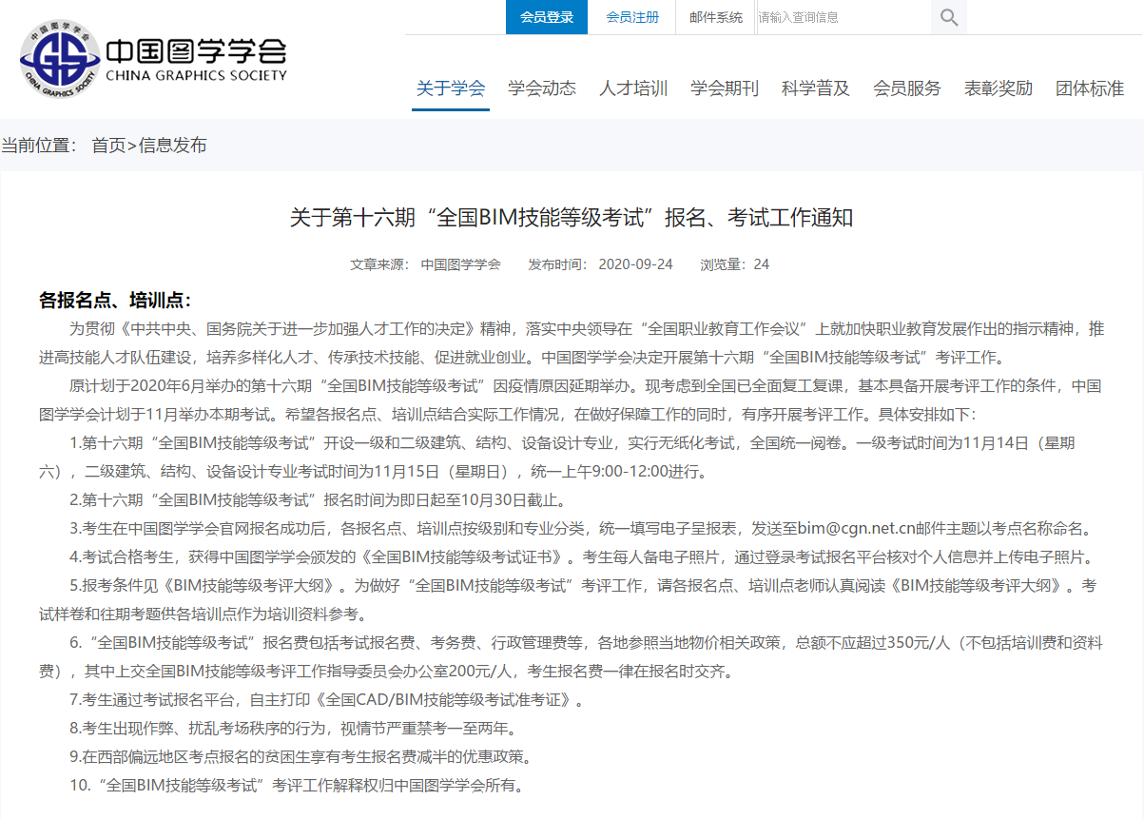
Task: Click the 文章来源 中国图学学会 text
Action: (x=425, y=264)
